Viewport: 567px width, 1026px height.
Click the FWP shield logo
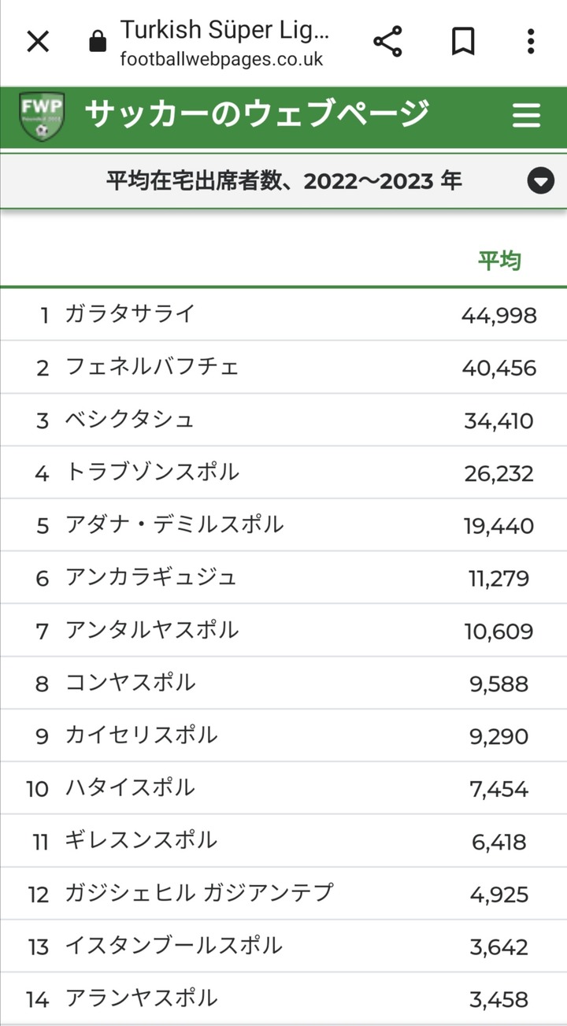pyautogui.click(x=43, y=117)
